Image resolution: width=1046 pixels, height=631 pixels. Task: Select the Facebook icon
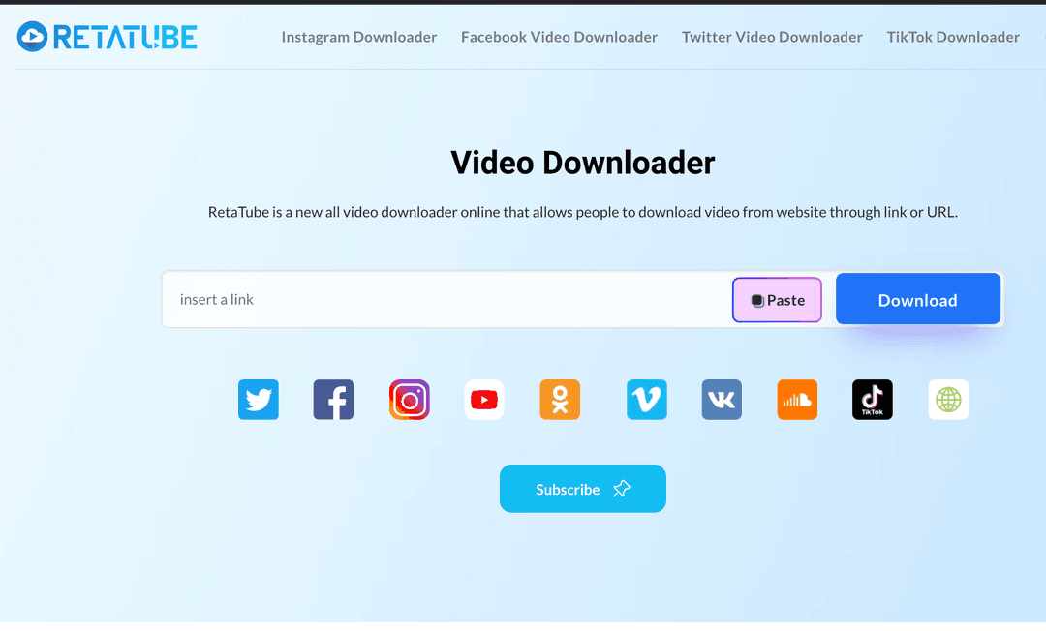pyautogui.click(x=333, y=400)
